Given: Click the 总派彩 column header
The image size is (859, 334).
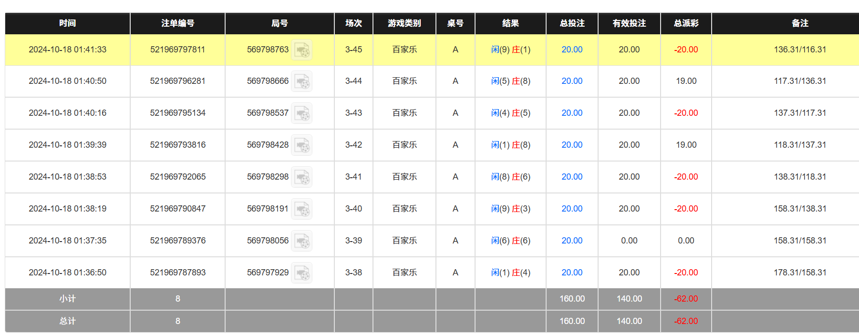Looking at the screenshot, I should pos(686,23).
